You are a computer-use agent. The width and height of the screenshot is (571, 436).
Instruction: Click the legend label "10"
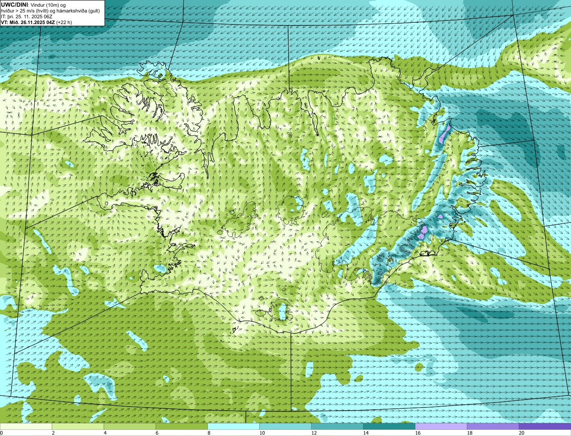(x=262, y=433)
